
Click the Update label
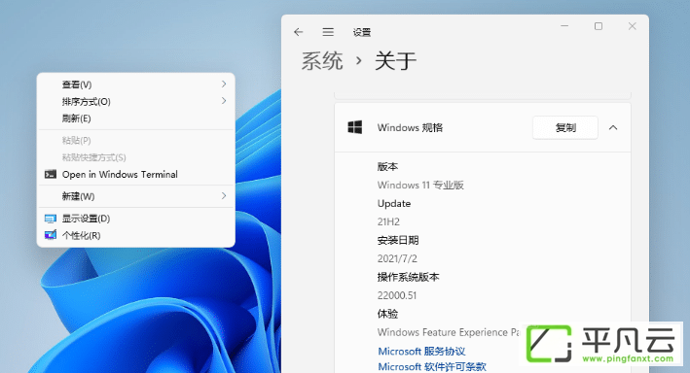tap(394, 203)
